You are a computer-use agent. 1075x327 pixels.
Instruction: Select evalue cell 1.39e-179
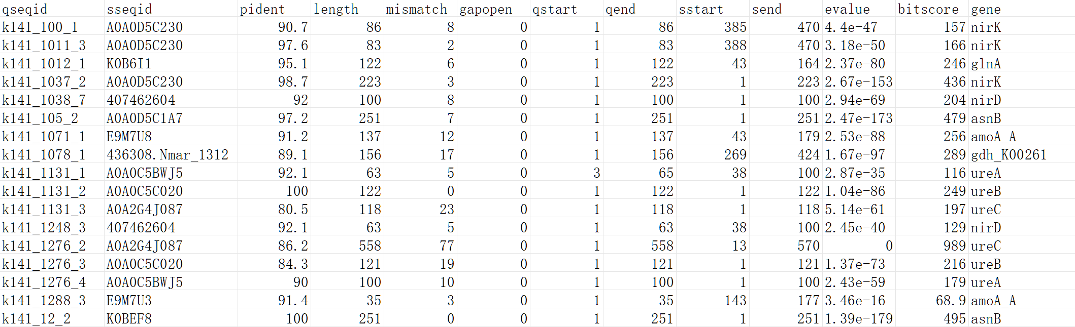(x=859, y=318)
